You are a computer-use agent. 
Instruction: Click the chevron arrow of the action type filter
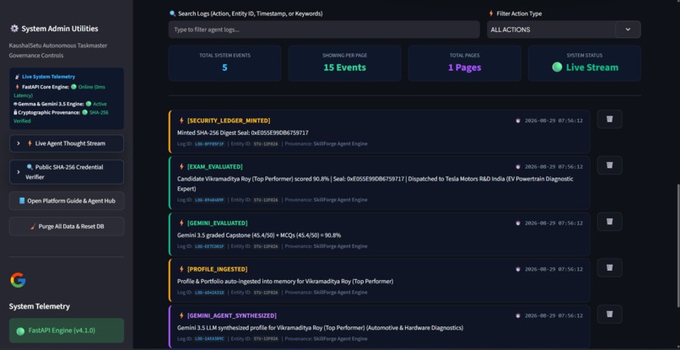[x=628, y=30]
